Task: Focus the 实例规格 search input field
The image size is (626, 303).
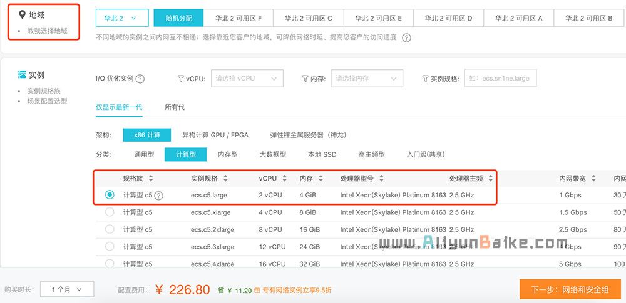Action: (x=501, y=78)
